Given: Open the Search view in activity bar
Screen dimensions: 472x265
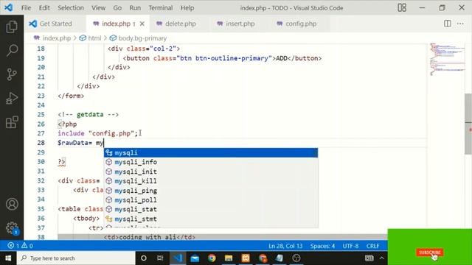Looking at the screenshot, I should coord(12,50).
